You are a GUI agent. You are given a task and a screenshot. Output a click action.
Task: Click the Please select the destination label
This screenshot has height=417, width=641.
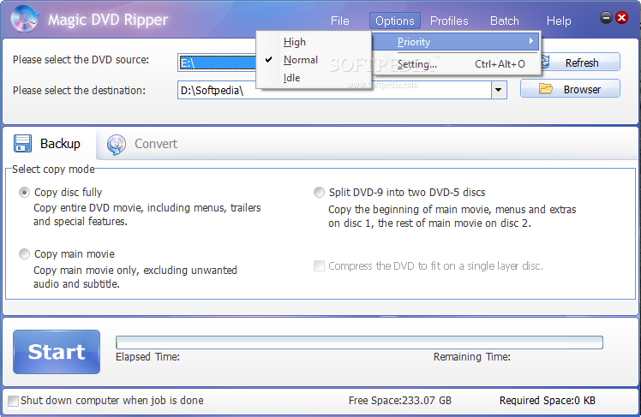point(79,90)
